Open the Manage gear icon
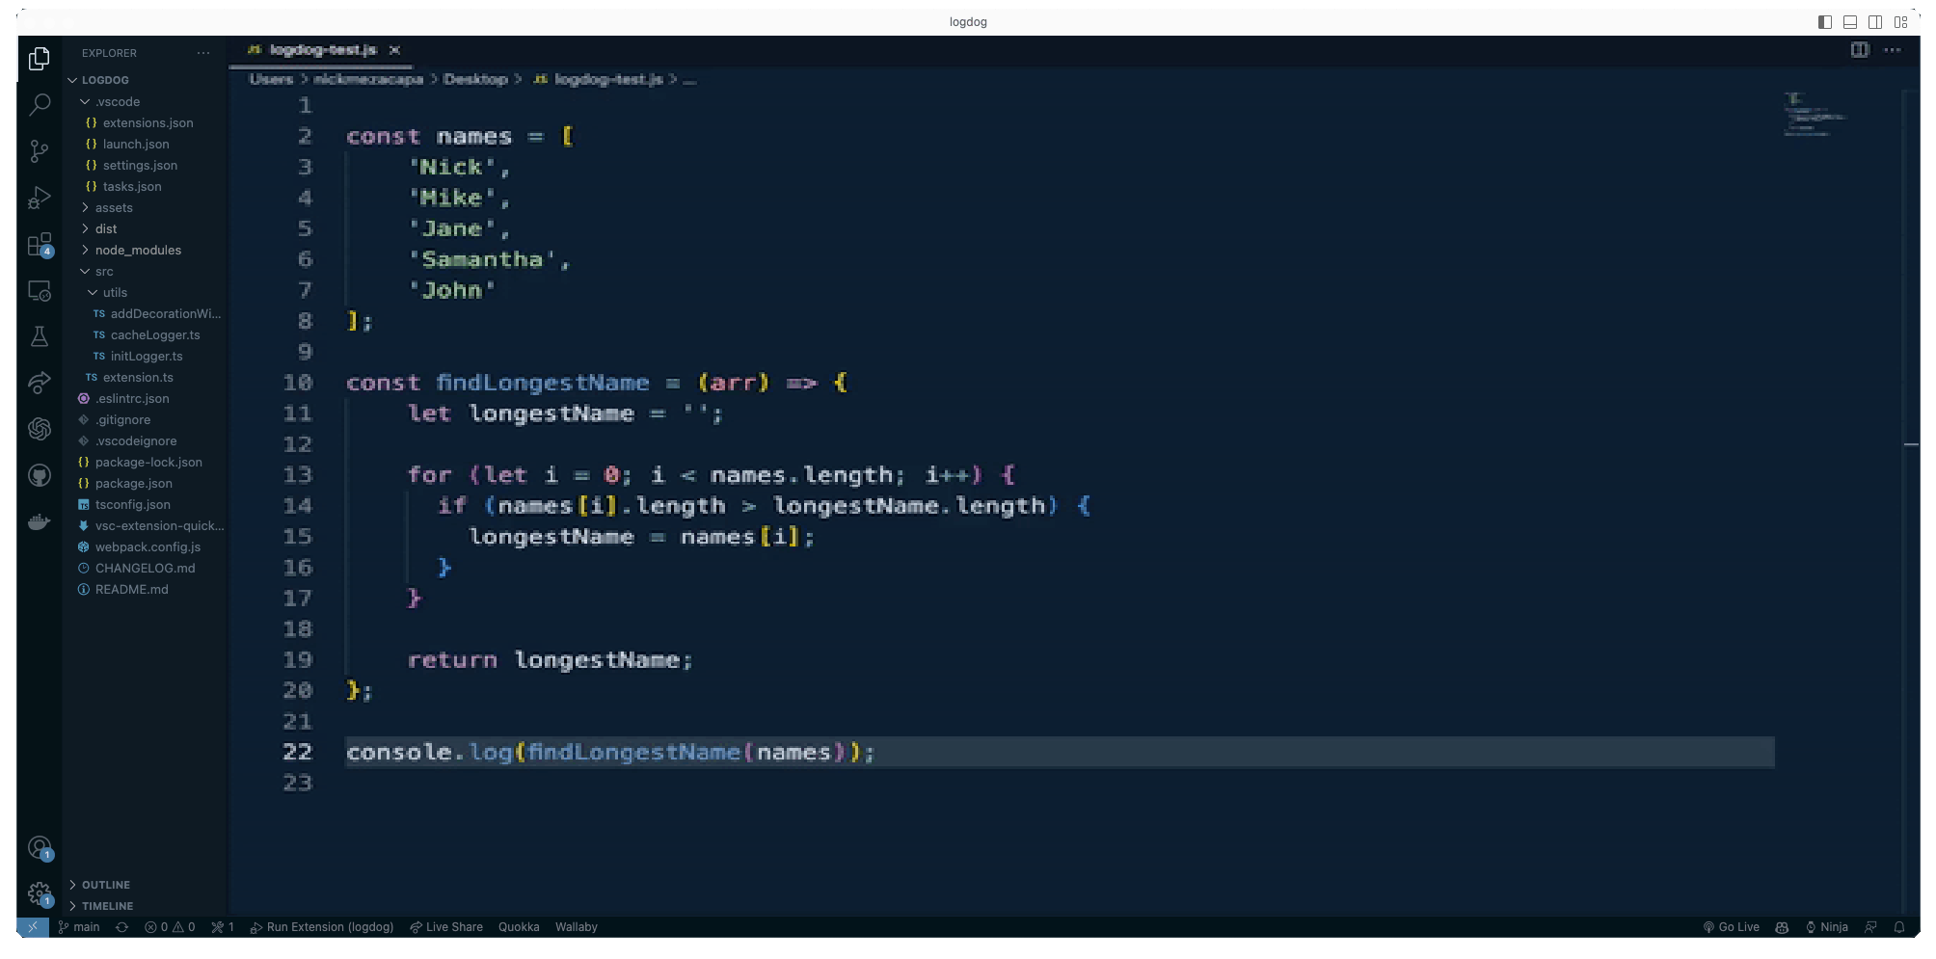 (40, 894)
